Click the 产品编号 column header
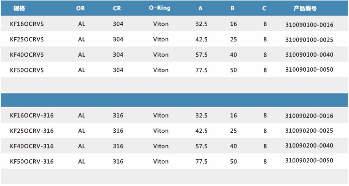Viewport: 349px width, 186px height. [305, 9]
